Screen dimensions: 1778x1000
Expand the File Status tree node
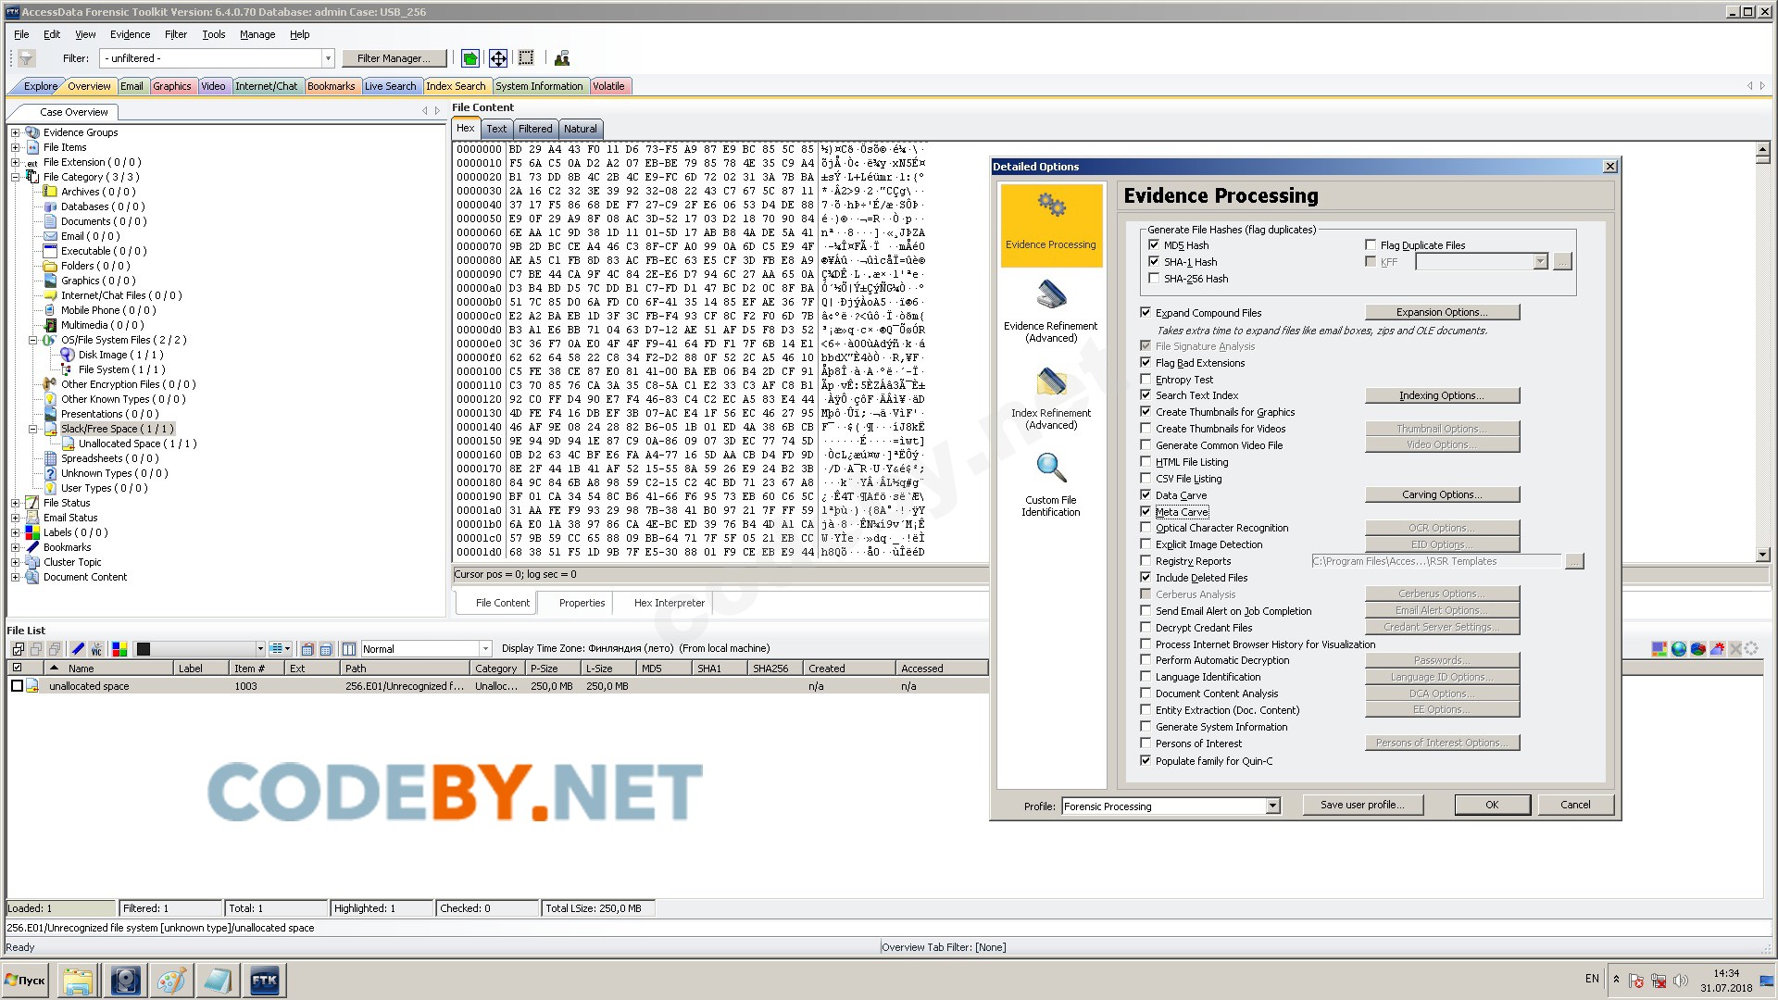coord(15,503)
